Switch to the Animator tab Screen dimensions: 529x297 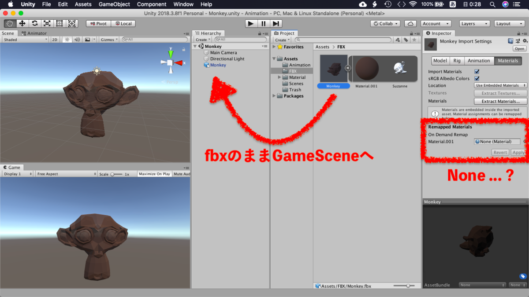[34, 33]
